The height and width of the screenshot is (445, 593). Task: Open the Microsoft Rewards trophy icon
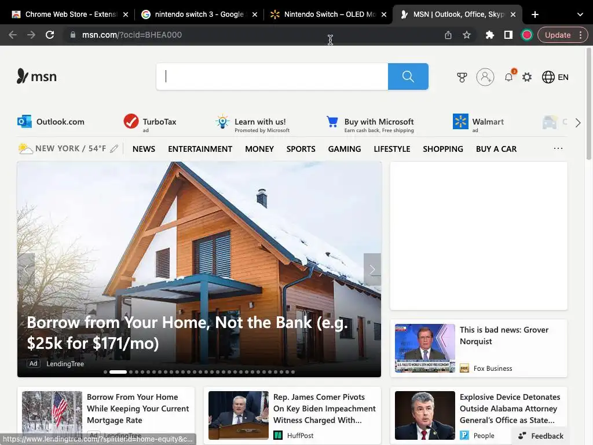pos(462,77)
